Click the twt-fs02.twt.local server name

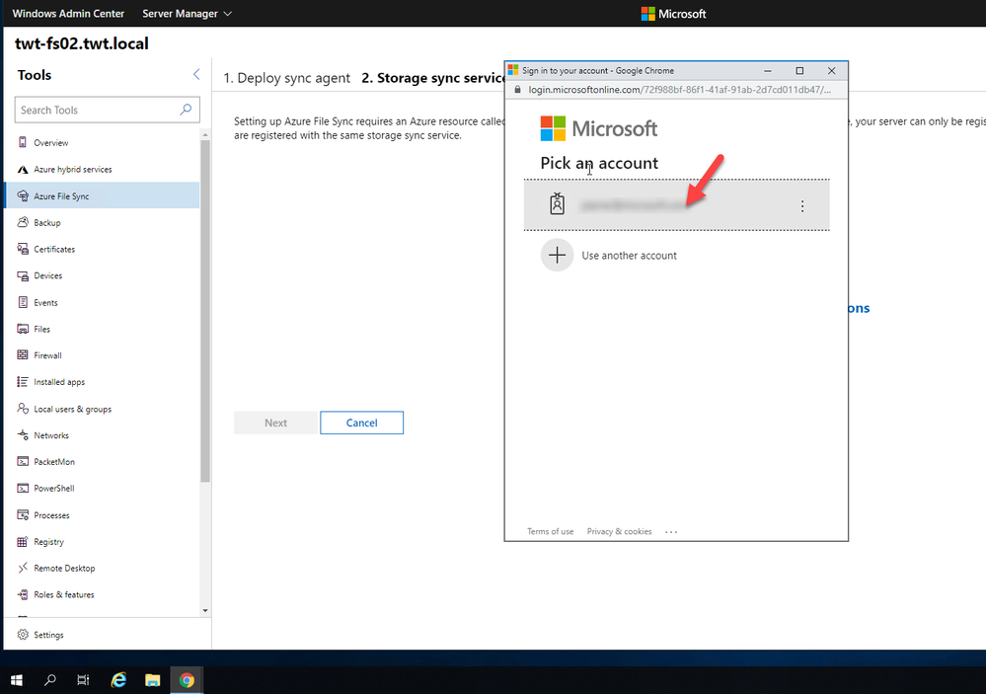pyautogui.click(x=82, y=43)
